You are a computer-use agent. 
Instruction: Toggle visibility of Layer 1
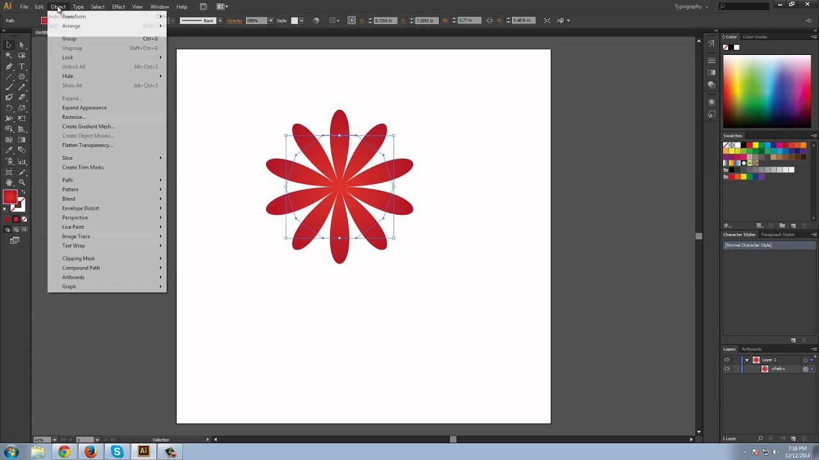tap(726, 360)
